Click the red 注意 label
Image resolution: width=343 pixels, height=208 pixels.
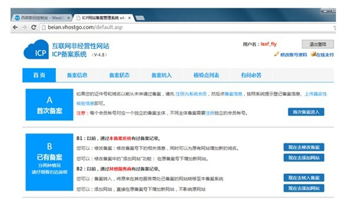(81, 113)
